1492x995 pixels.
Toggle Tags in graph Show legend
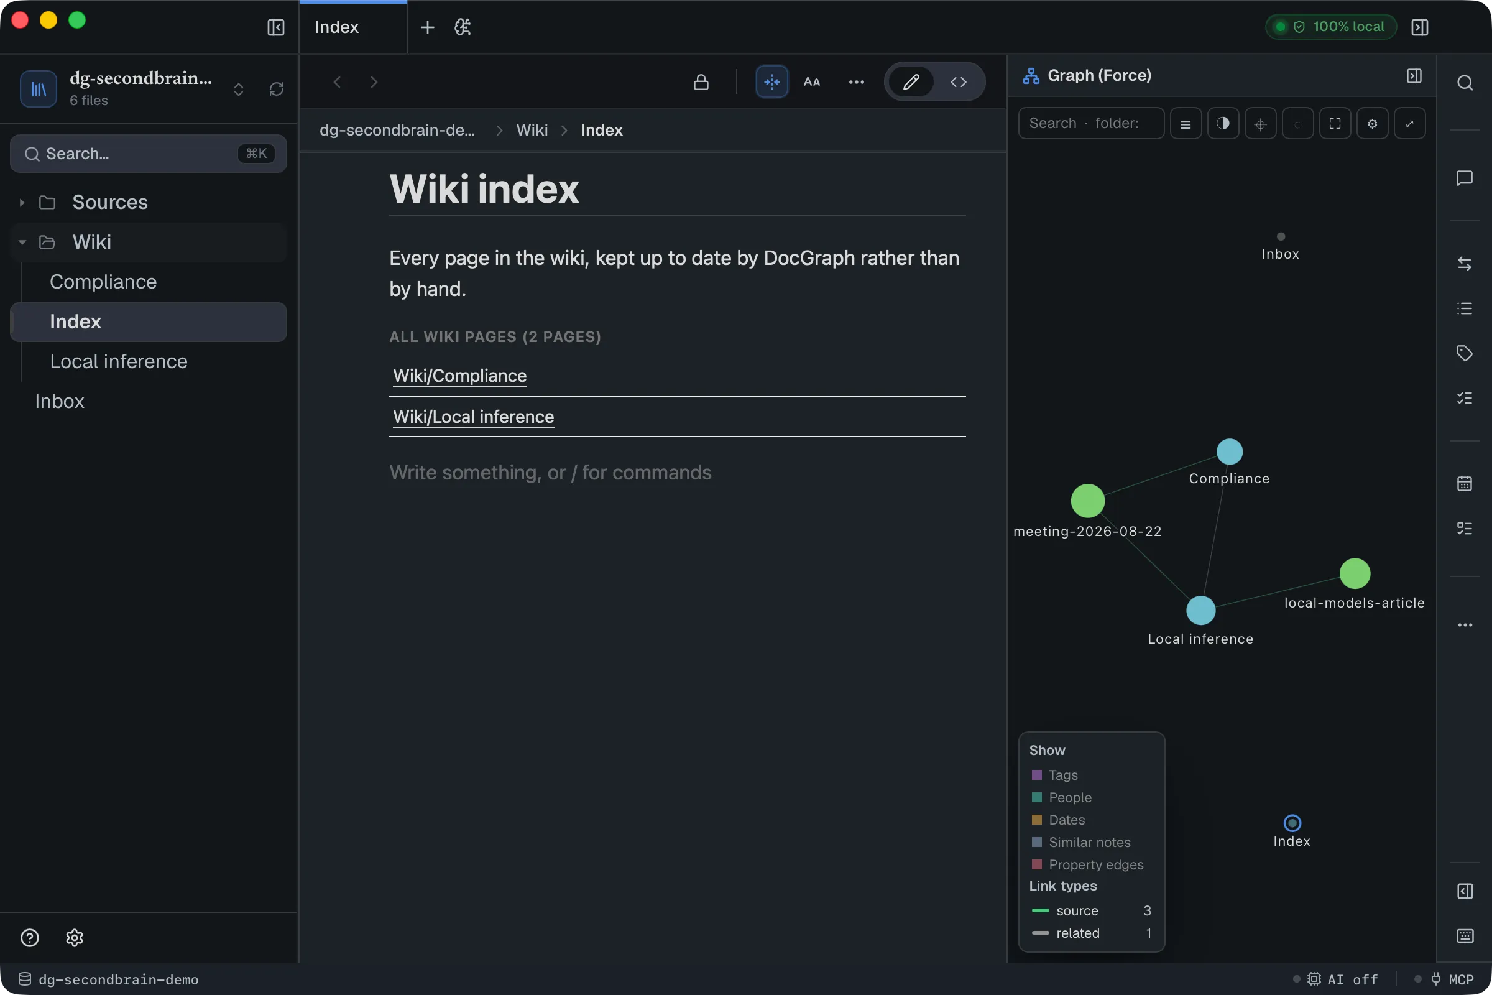coord(1054,775)
